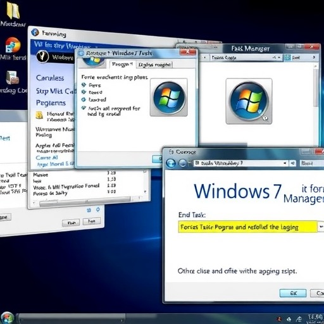
Task: Switch to the Fargen tab
Action: 122,64
